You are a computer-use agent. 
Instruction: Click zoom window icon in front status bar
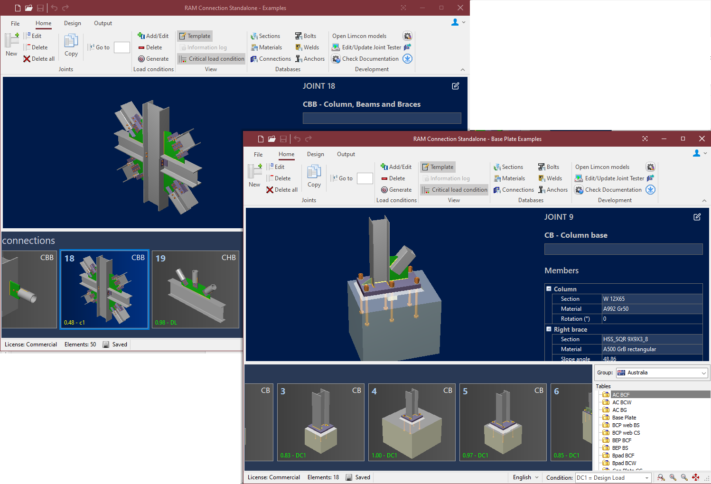661,477
